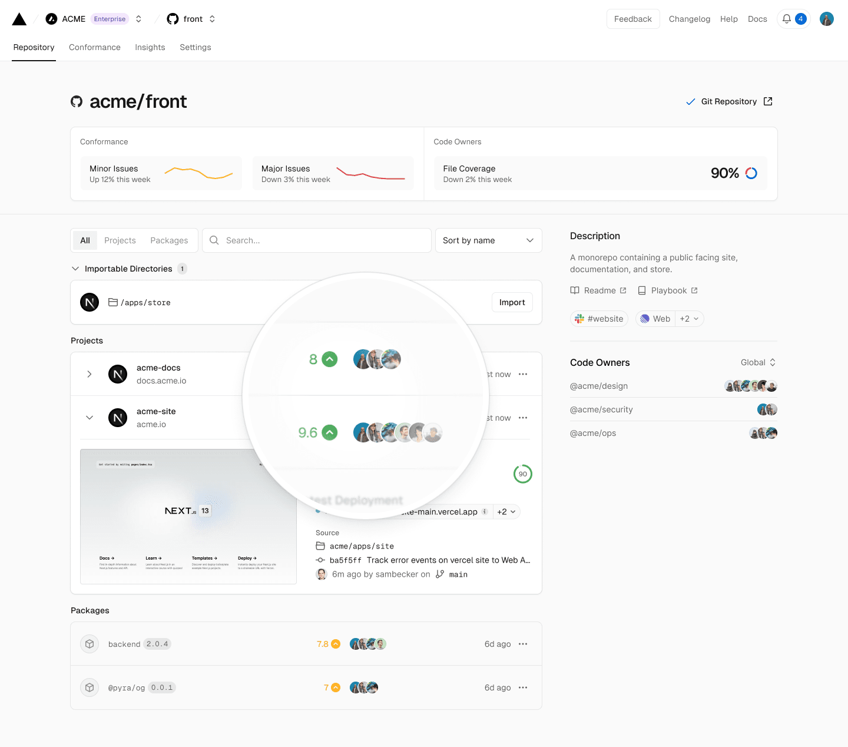Import the /apps/store directory
Image resolution: width=848 pixels, height=747 pixels.
512,302
